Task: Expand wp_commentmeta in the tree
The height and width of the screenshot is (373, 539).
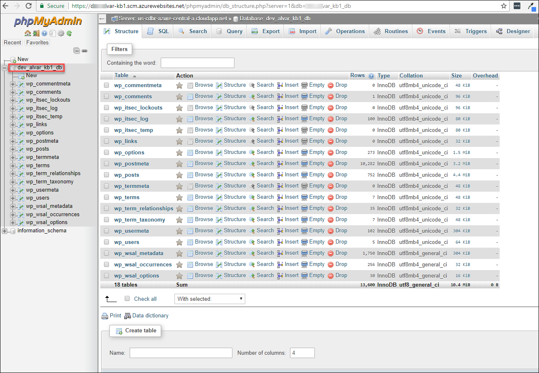Action: point(13,84)
